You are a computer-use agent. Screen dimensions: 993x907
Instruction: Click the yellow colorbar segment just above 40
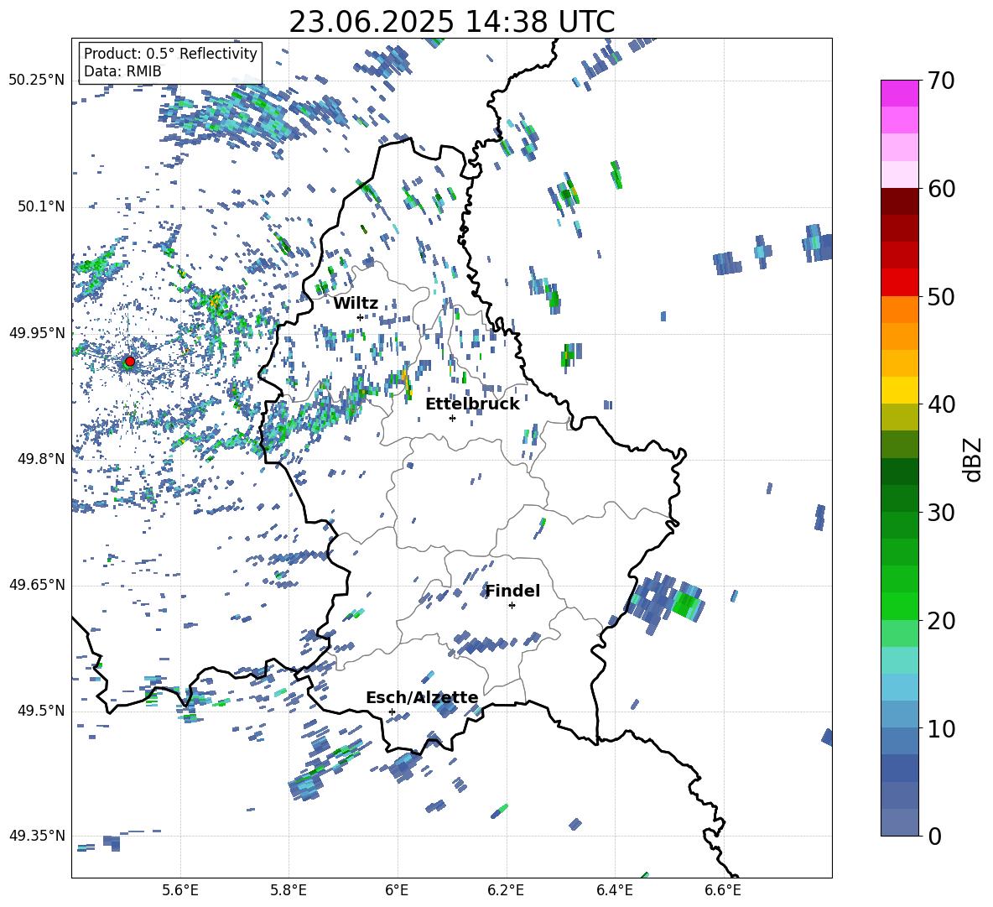coord(899,390)
